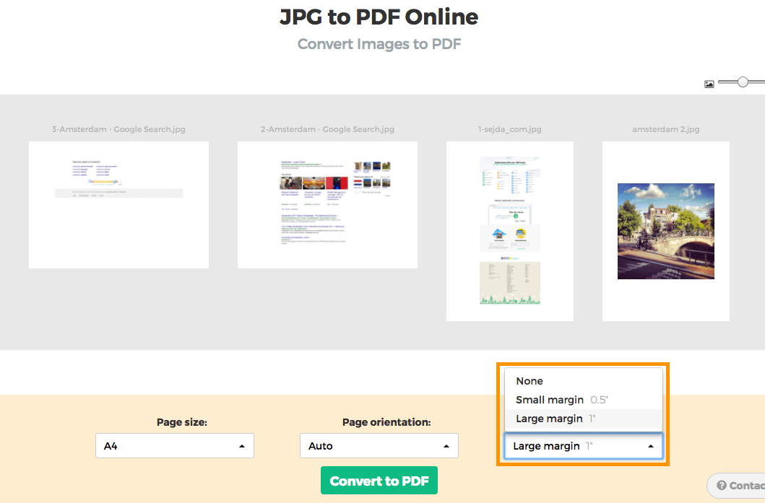Click the amsterdam 2.jpg filename label
Image resolution: width=765 pixels, height=503 pixels.
pos(665,130)
